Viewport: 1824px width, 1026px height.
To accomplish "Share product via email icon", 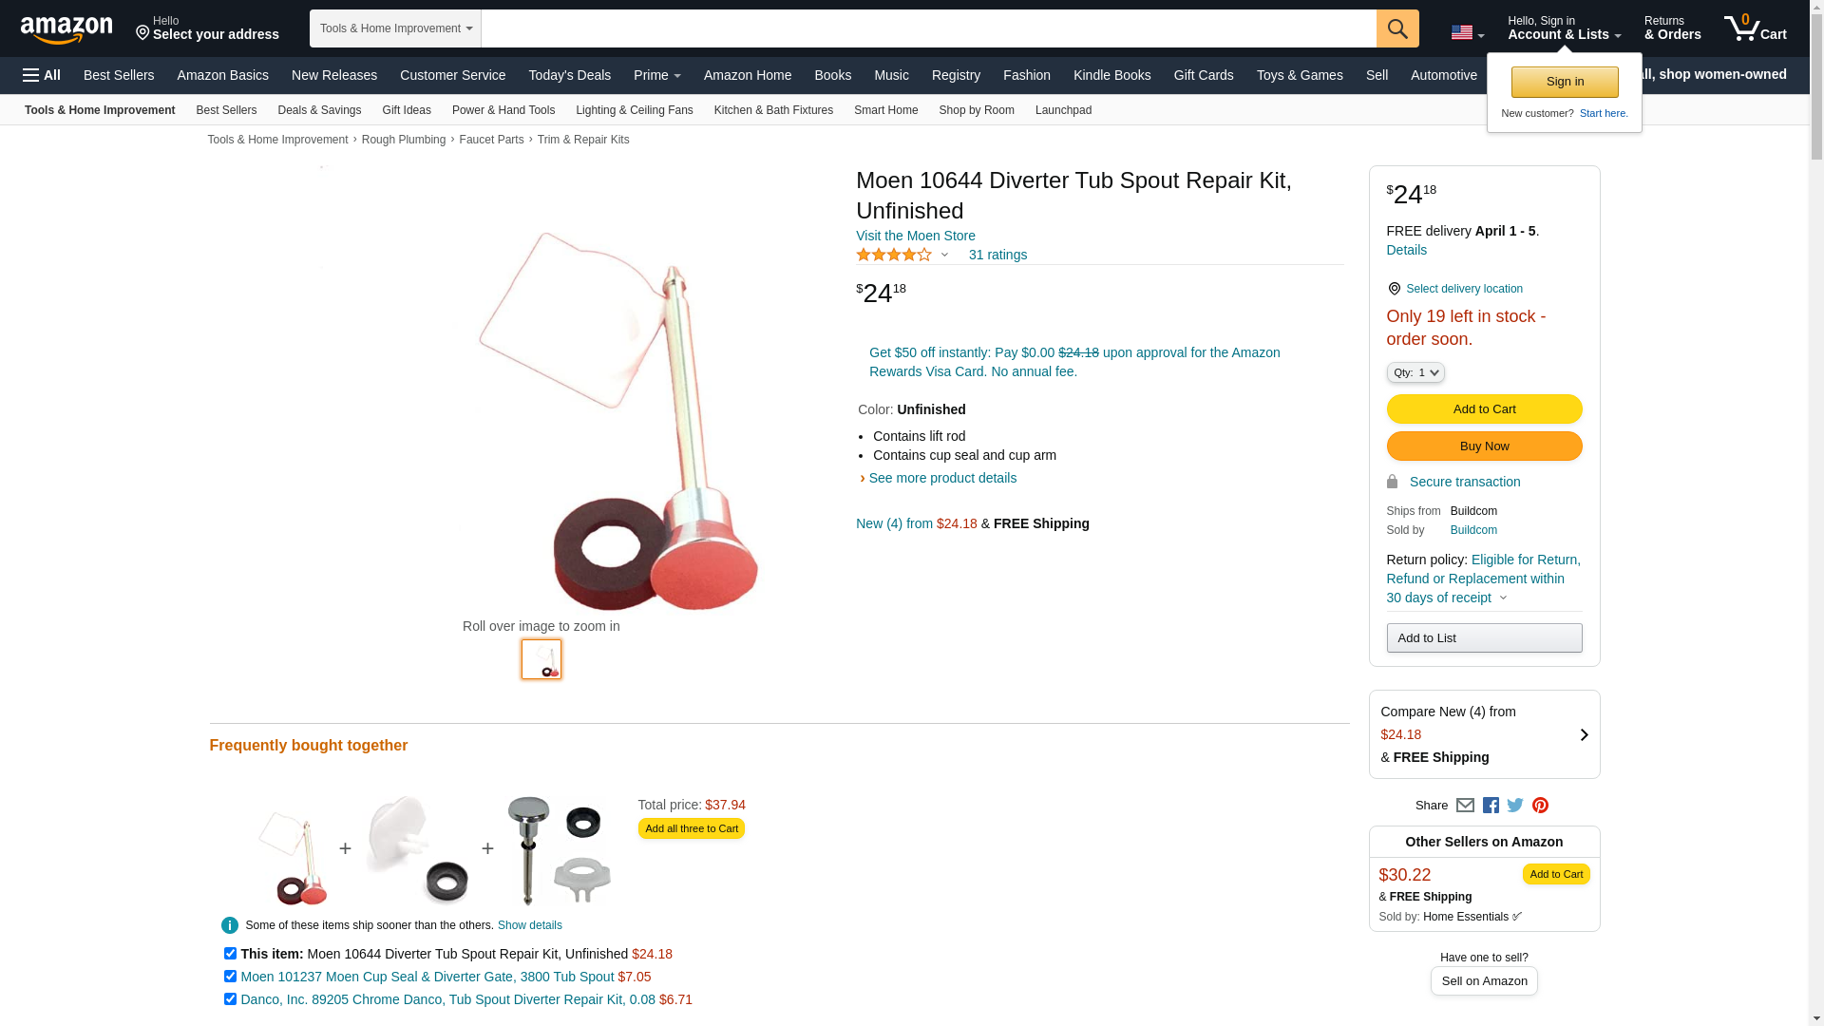I will coord(1465,806).
